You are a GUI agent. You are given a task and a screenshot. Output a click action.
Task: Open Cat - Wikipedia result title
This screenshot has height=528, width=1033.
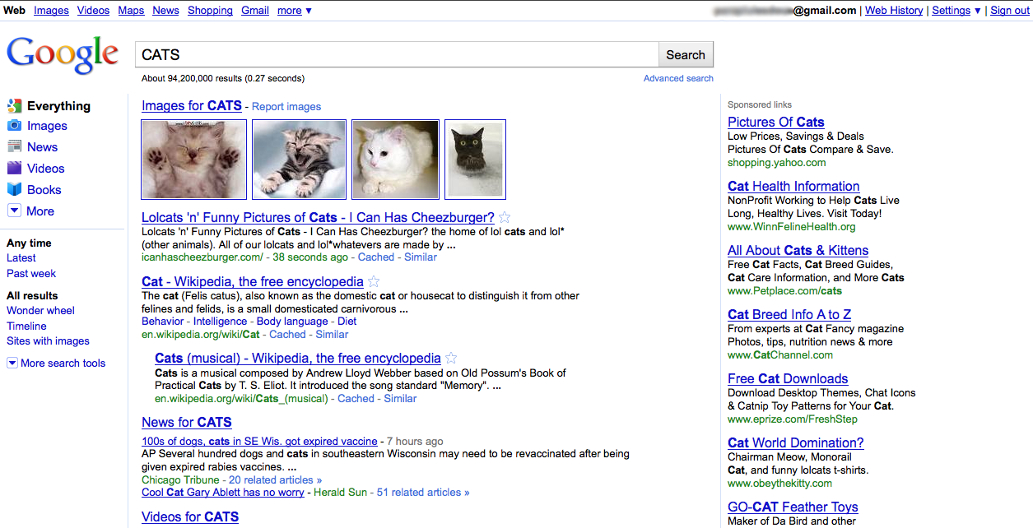point(253,282)
